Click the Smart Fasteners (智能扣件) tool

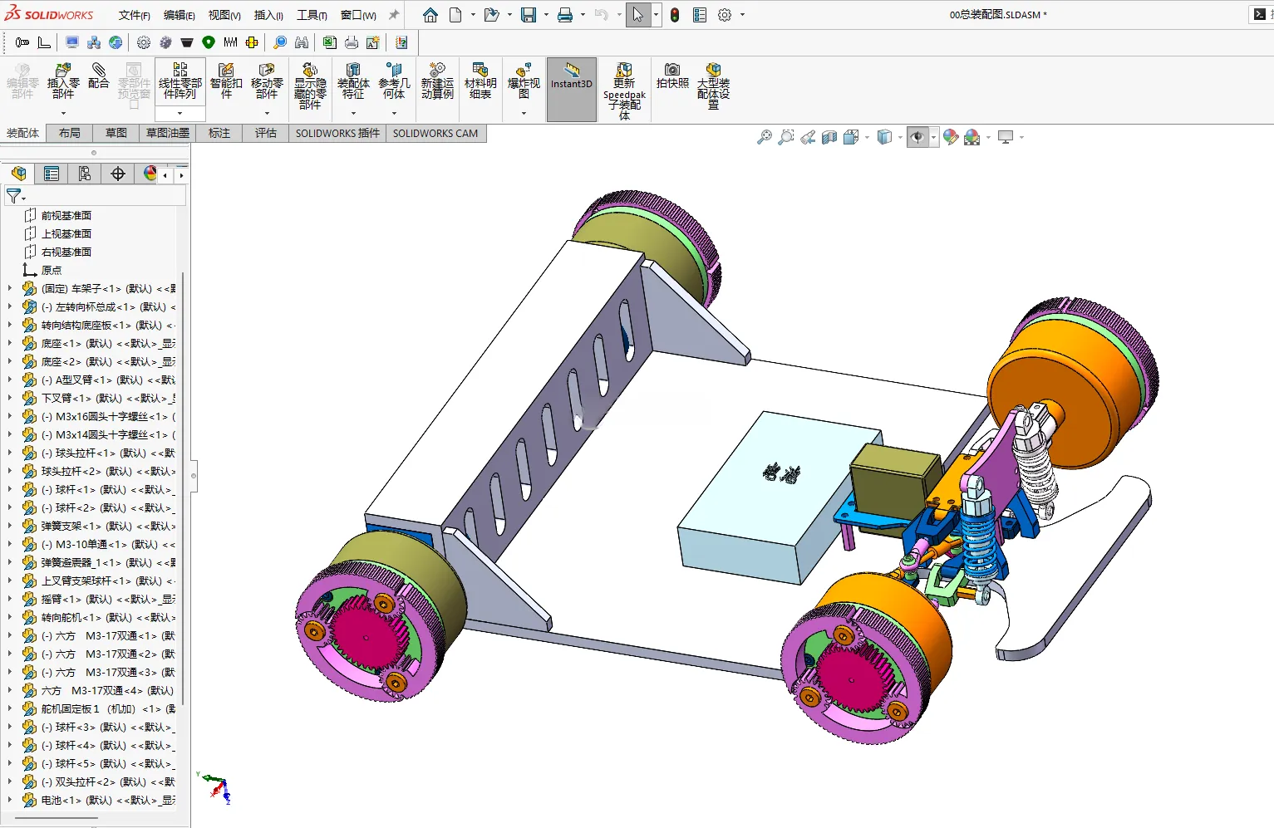[226, 81]
